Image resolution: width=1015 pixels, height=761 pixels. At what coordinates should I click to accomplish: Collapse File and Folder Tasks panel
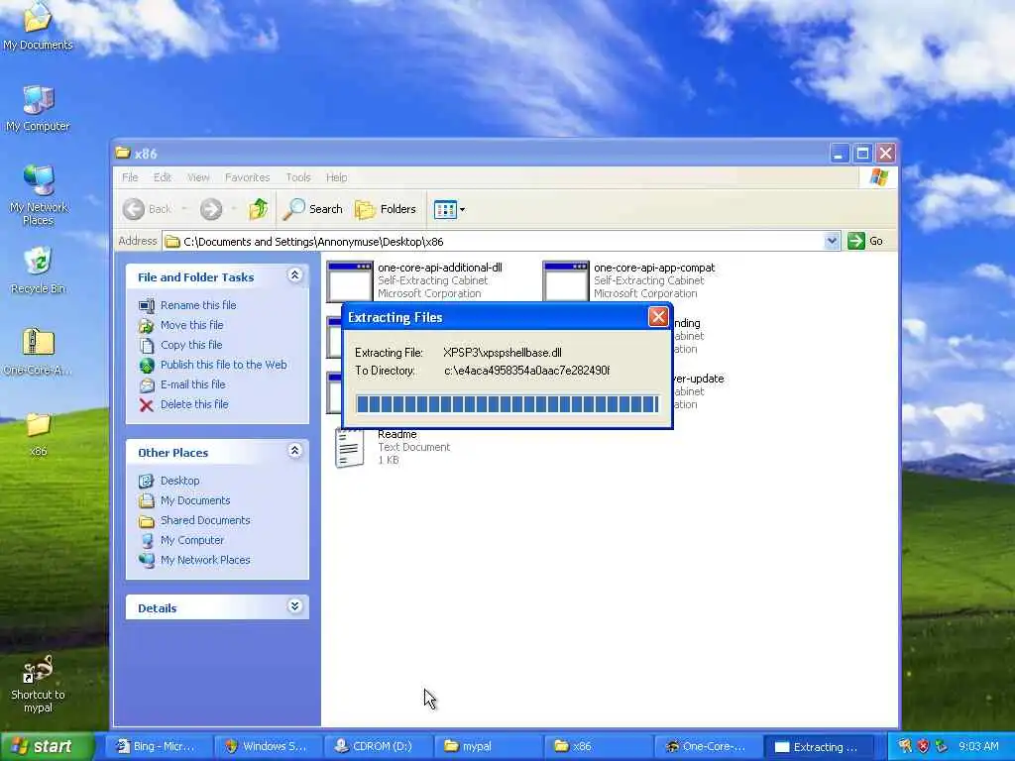[x=294, y=275]
